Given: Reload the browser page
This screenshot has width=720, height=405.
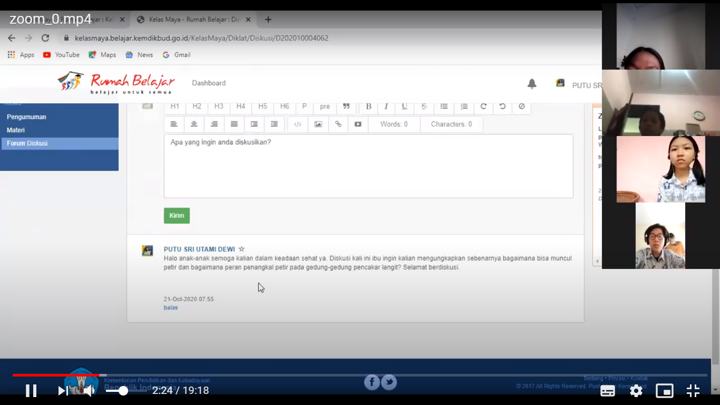Looking at the screenshot, I should click(45, 38).
